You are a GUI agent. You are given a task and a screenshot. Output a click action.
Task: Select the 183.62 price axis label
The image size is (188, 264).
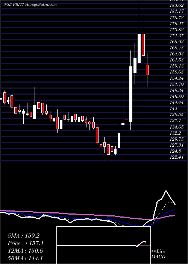[176, 5]
